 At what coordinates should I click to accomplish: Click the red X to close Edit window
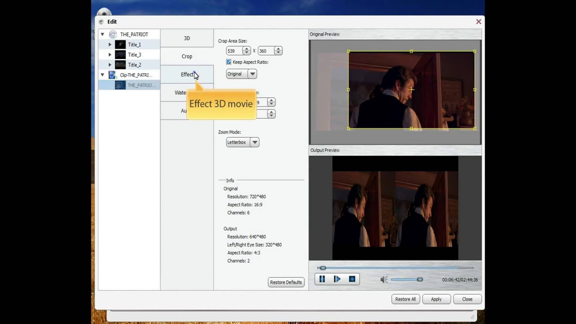[479, 22]
